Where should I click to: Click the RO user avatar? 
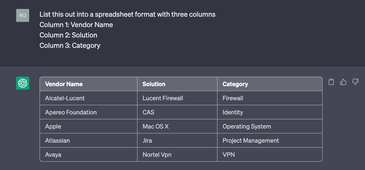pyautogui.click(x=23, y=15)
